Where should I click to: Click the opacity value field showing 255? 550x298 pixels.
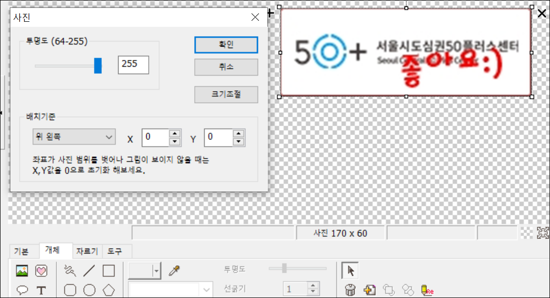pyautogui.click(x=133, y=65)
